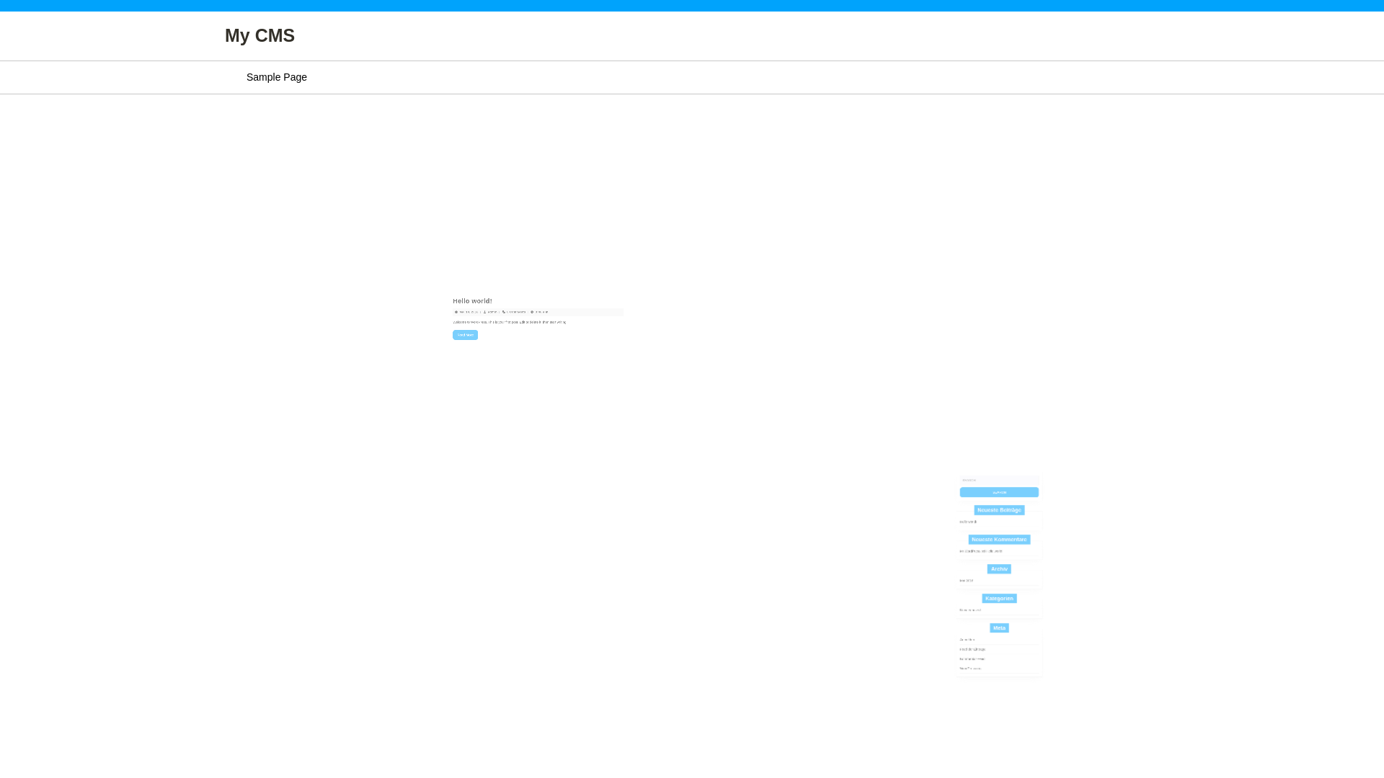Open the category link under Kategorien
This screenshot has height=778, width=1384.
pos(970,610)
